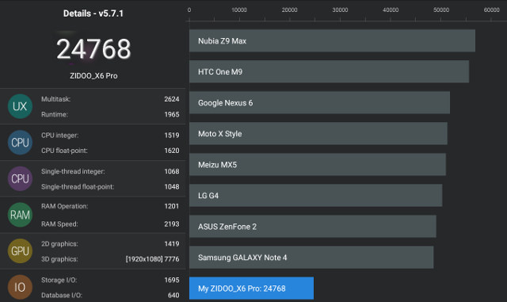507x302 pixels.
Task: Click the CPU float-point score row
Action: [110, 151]
